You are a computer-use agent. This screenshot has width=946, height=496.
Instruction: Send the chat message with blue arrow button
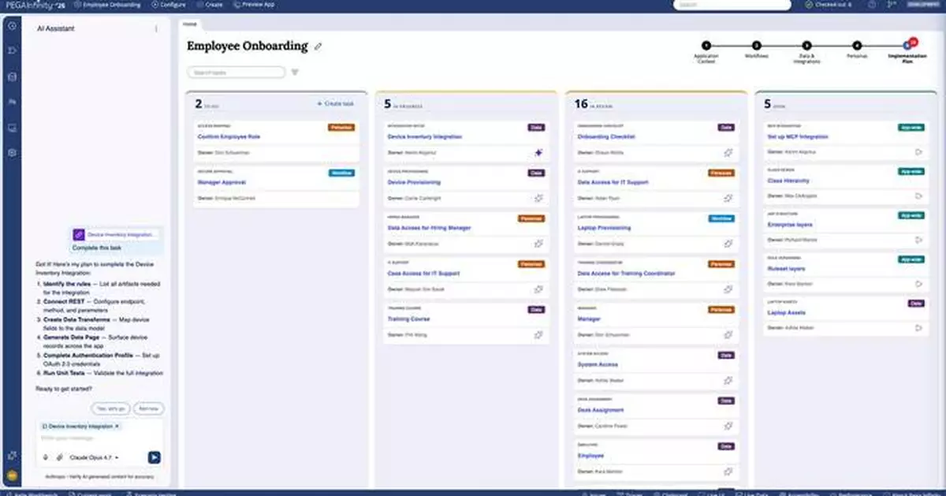(154, 457)
